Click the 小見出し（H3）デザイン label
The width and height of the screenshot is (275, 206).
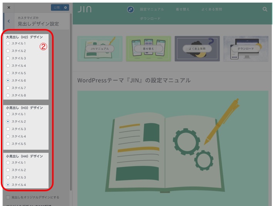(x=24, y=108)
